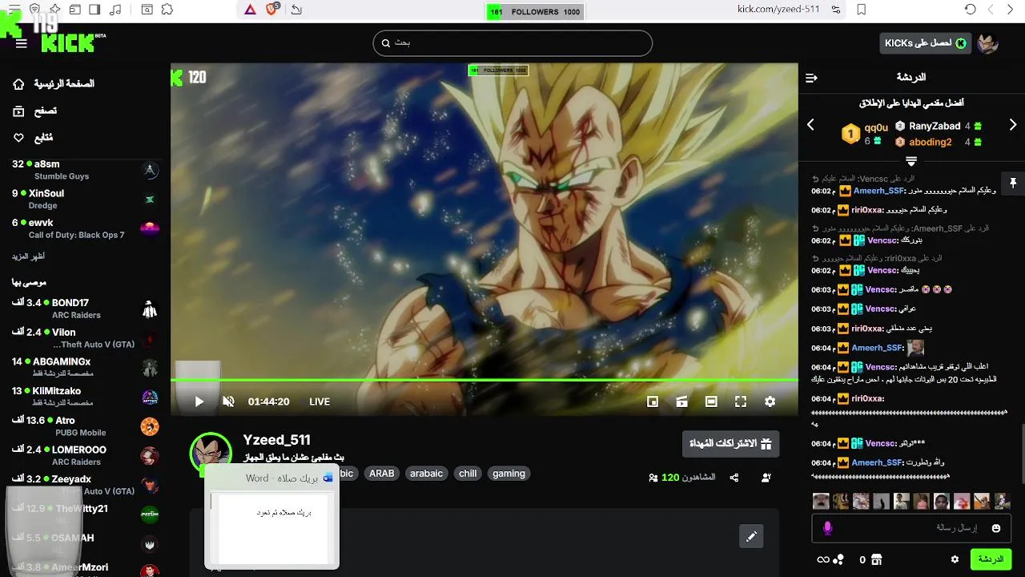Click the chat message input field
The width and height of the screenshot is (1025, 577).
tap(911, 527)
